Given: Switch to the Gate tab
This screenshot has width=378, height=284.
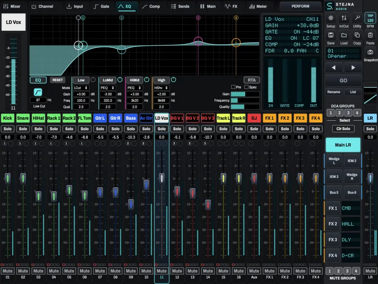Looking at the screenshot, I should pos(101,6).
